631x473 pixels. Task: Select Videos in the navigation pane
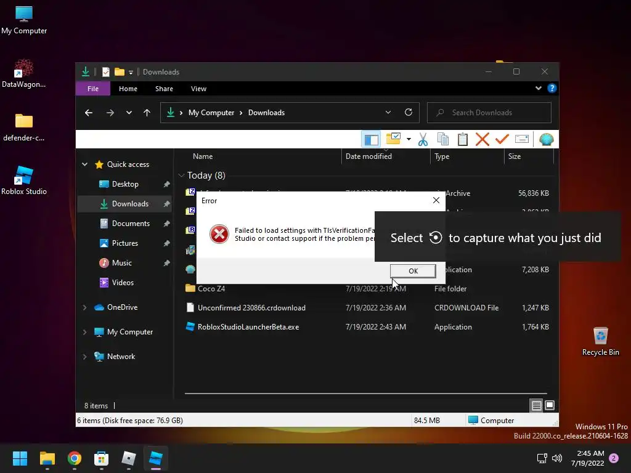click(123, 282)
